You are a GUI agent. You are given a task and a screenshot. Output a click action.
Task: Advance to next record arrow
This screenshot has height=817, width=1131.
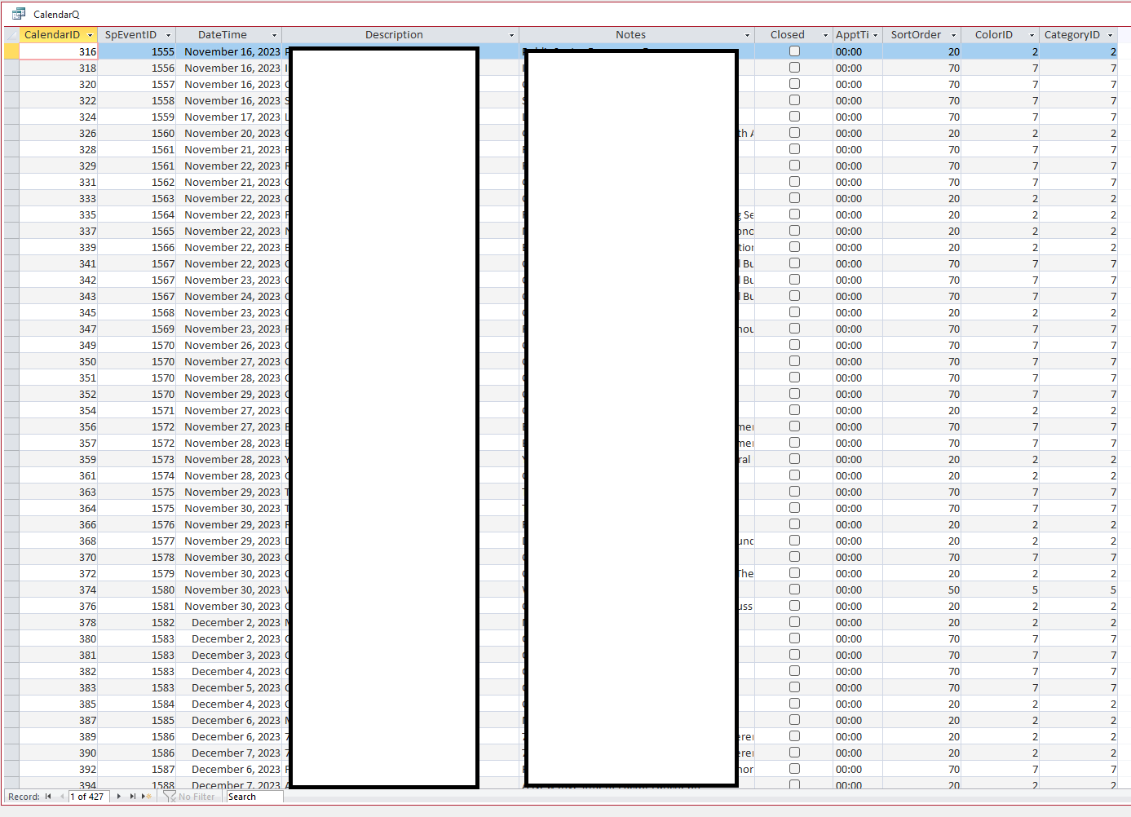point(119,797)
